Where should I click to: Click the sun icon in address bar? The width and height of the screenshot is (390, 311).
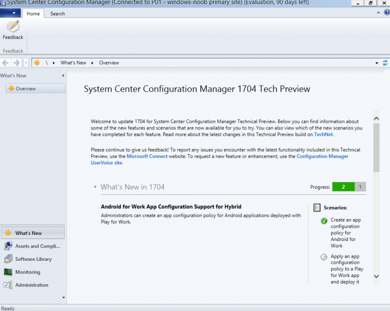tap(37, 63)
